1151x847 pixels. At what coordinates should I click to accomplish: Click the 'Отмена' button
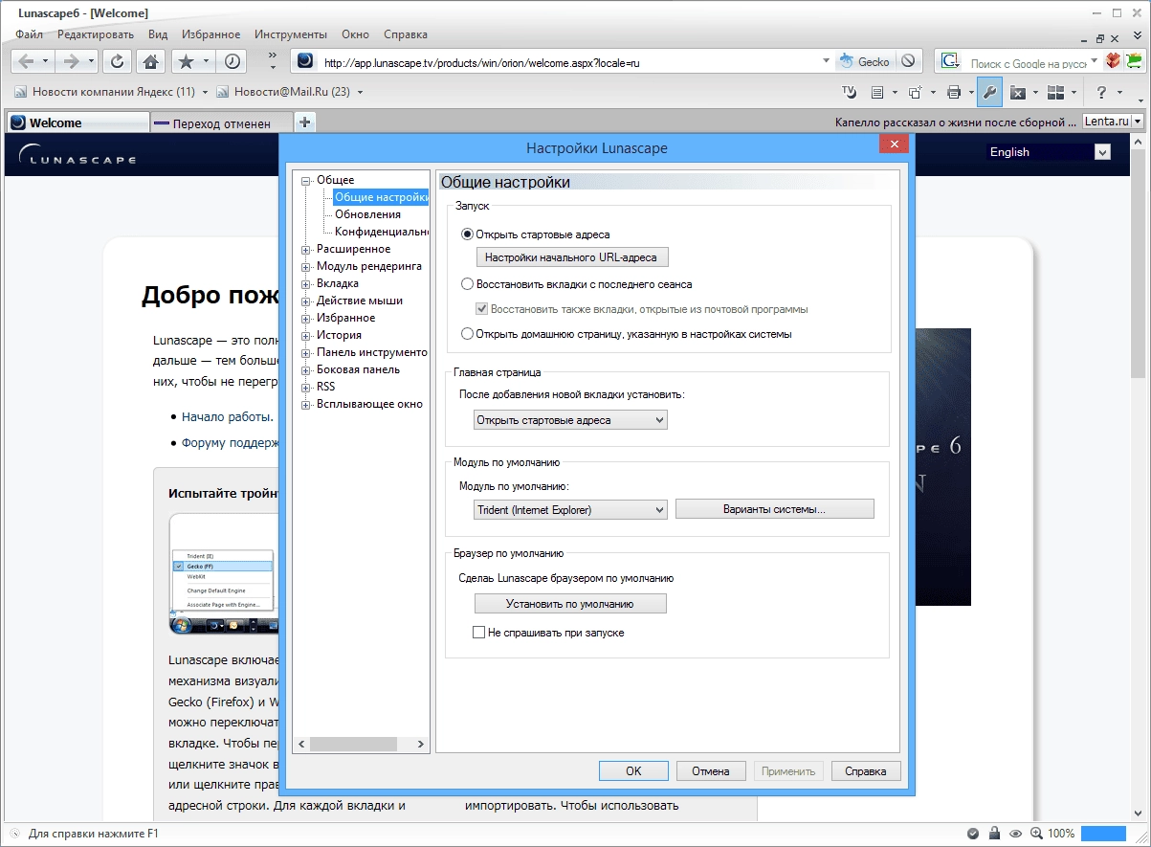click(711, 770)
